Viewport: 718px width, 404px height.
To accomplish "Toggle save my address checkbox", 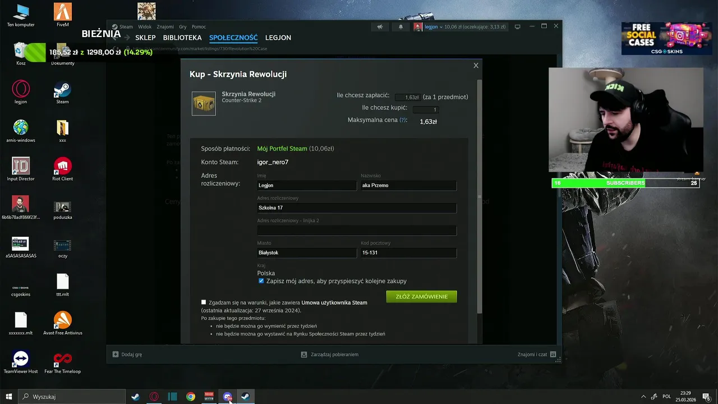I will [x=261, y=281].
